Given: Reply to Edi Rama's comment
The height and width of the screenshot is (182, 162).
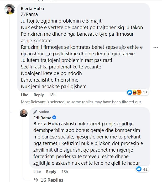Looking at the screenshot, I should (51, 172).
